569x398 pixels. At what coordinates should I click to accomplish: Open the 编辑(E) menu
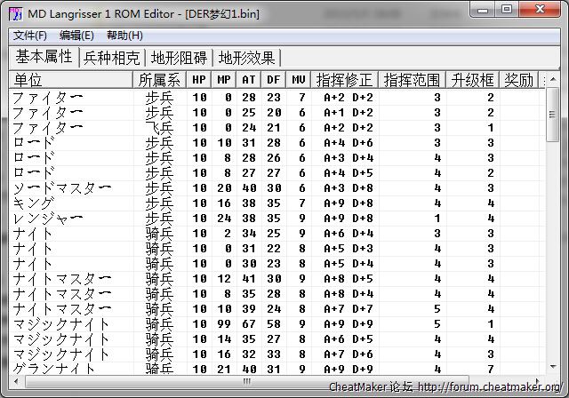(x=76, y=36)
